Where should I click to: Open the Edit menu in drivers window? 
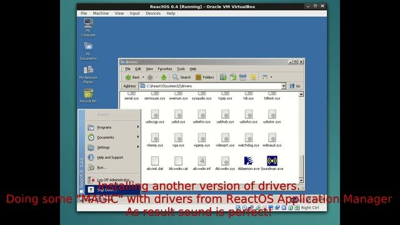pyautogui.click(x=138, y=69)
